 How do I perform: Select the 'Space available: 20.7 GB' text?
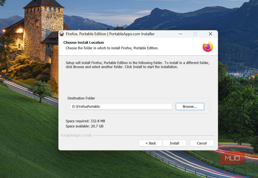pyautogui.click(x=85, y=126)
